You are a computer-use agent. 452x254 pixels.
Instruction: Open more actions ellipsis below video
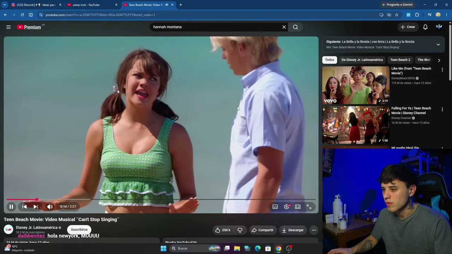[314, 230]
